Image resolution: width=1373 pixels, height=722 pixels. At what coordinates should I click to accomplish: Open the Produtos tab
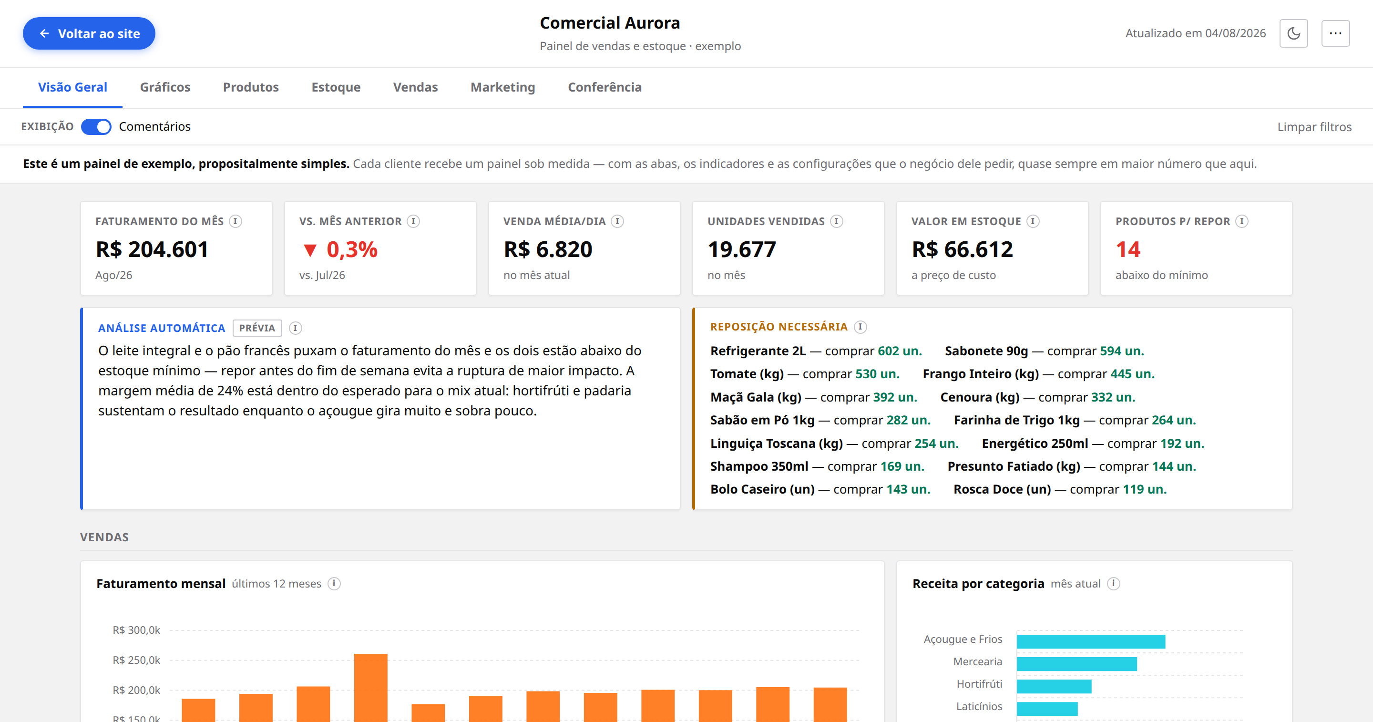tap(250, 87)
